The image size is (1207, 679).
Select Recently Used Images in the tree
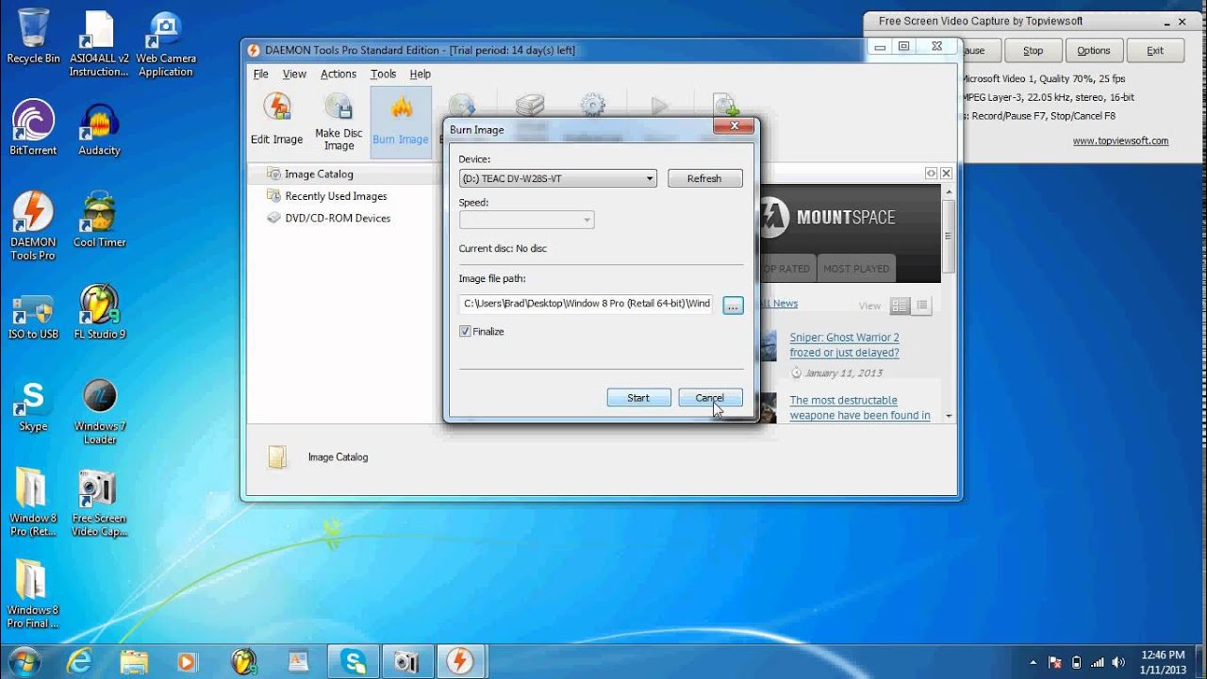(336, 196)
